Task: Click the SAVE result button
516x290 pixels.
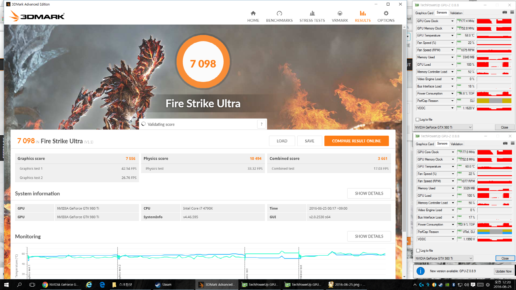Action: pyautogui.click(x=310, y=141)
